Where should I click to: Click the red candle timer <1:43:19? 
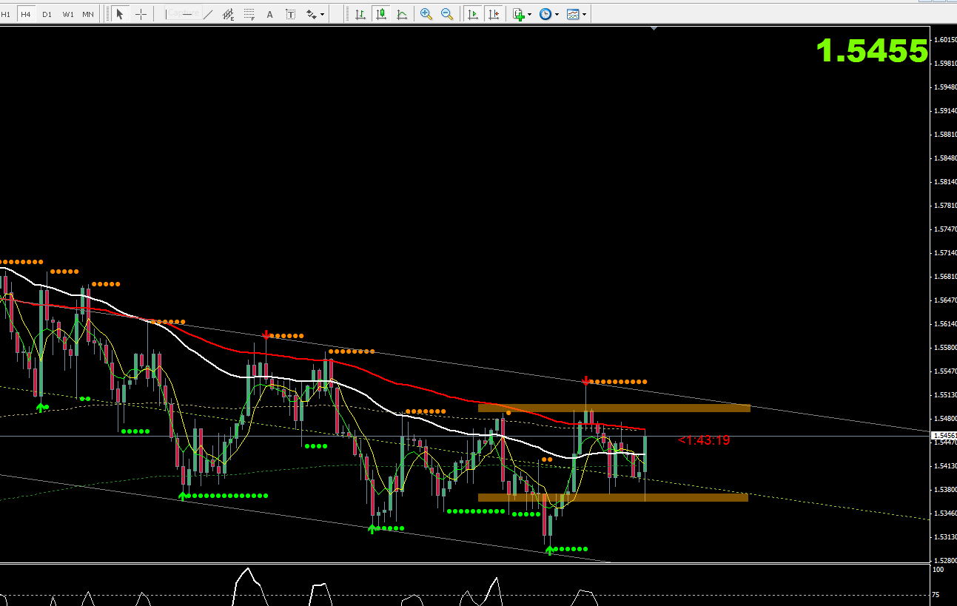tap(704, 440)
